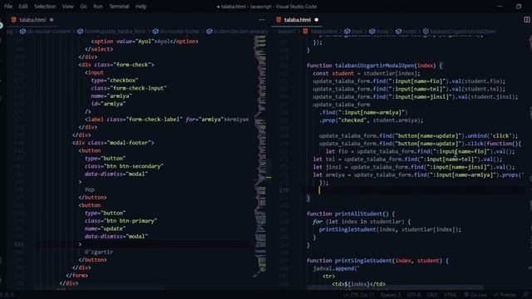Image resolution: width=532 pixels, height=299 pixels.
Task: Click the </form> closing tag line
Action: (x=76, y=275)
